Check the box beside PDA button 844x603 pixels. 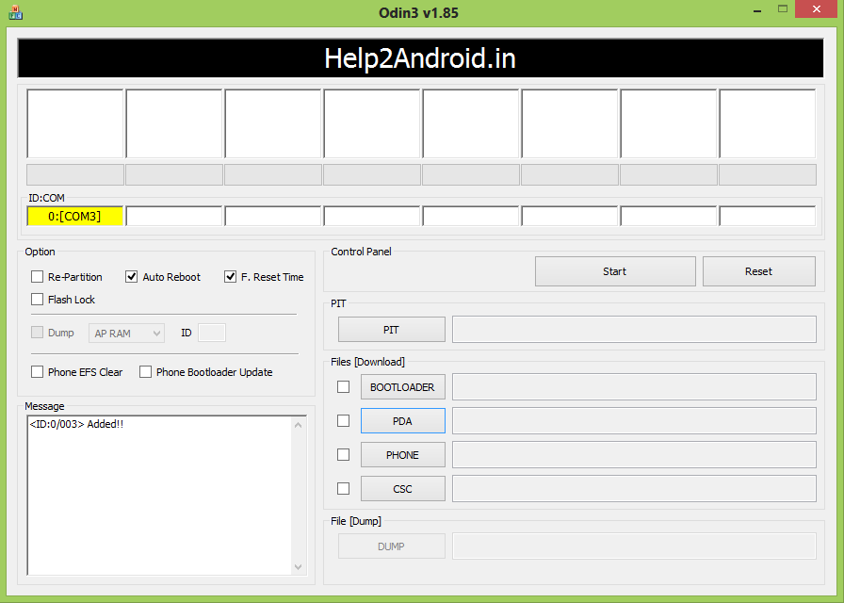pyautogui.click(x=344, y=421)
